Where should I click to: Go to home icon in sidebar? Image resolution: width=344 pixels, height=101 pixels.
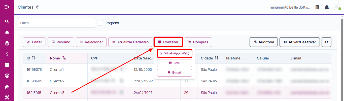tap(7, 32)
